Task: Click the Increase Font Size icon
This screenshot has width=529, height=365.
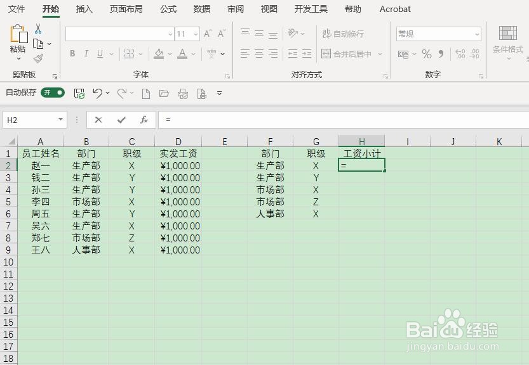Action: pyautogui.click(x=208, y=34)
